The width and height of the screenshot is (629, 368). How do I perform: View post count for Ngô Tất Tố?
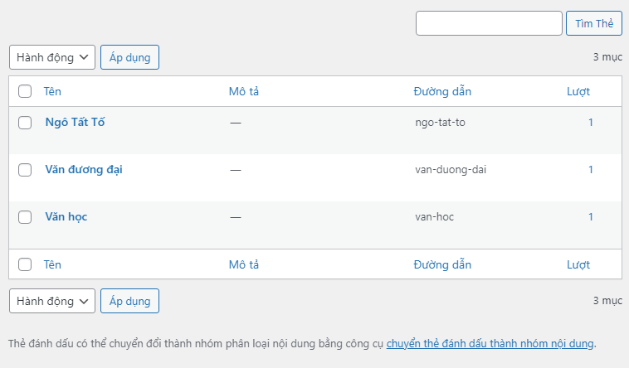click(x=591, y=122)
